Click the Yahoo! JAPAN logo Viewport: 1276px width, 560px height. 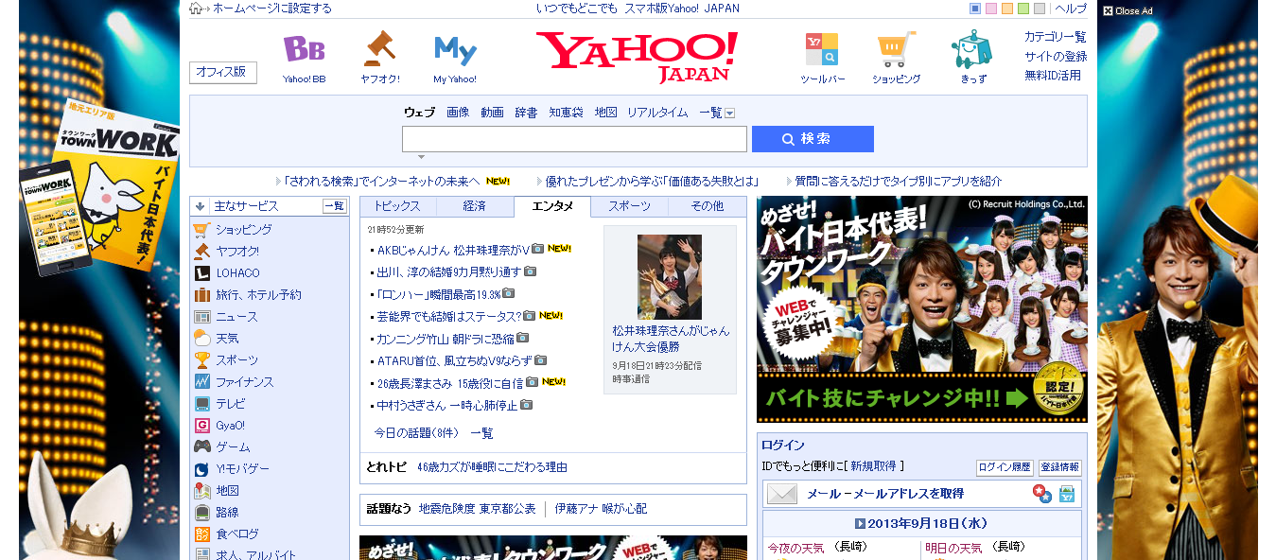637,57
